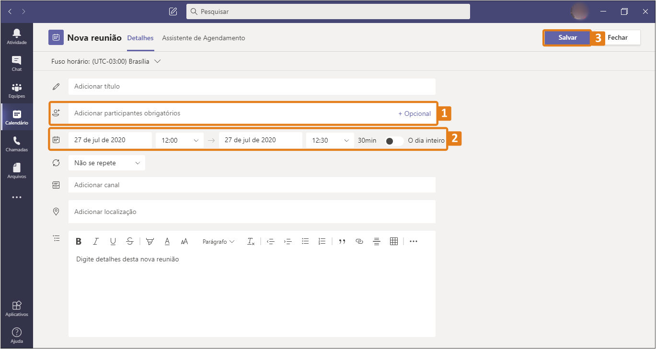The height and width of the screenshot is (349, 656).
Task: Open the Ajuda help menu
Action: coord(17,335)
